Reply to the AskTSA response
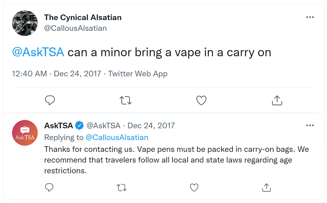 pos(49,187)
